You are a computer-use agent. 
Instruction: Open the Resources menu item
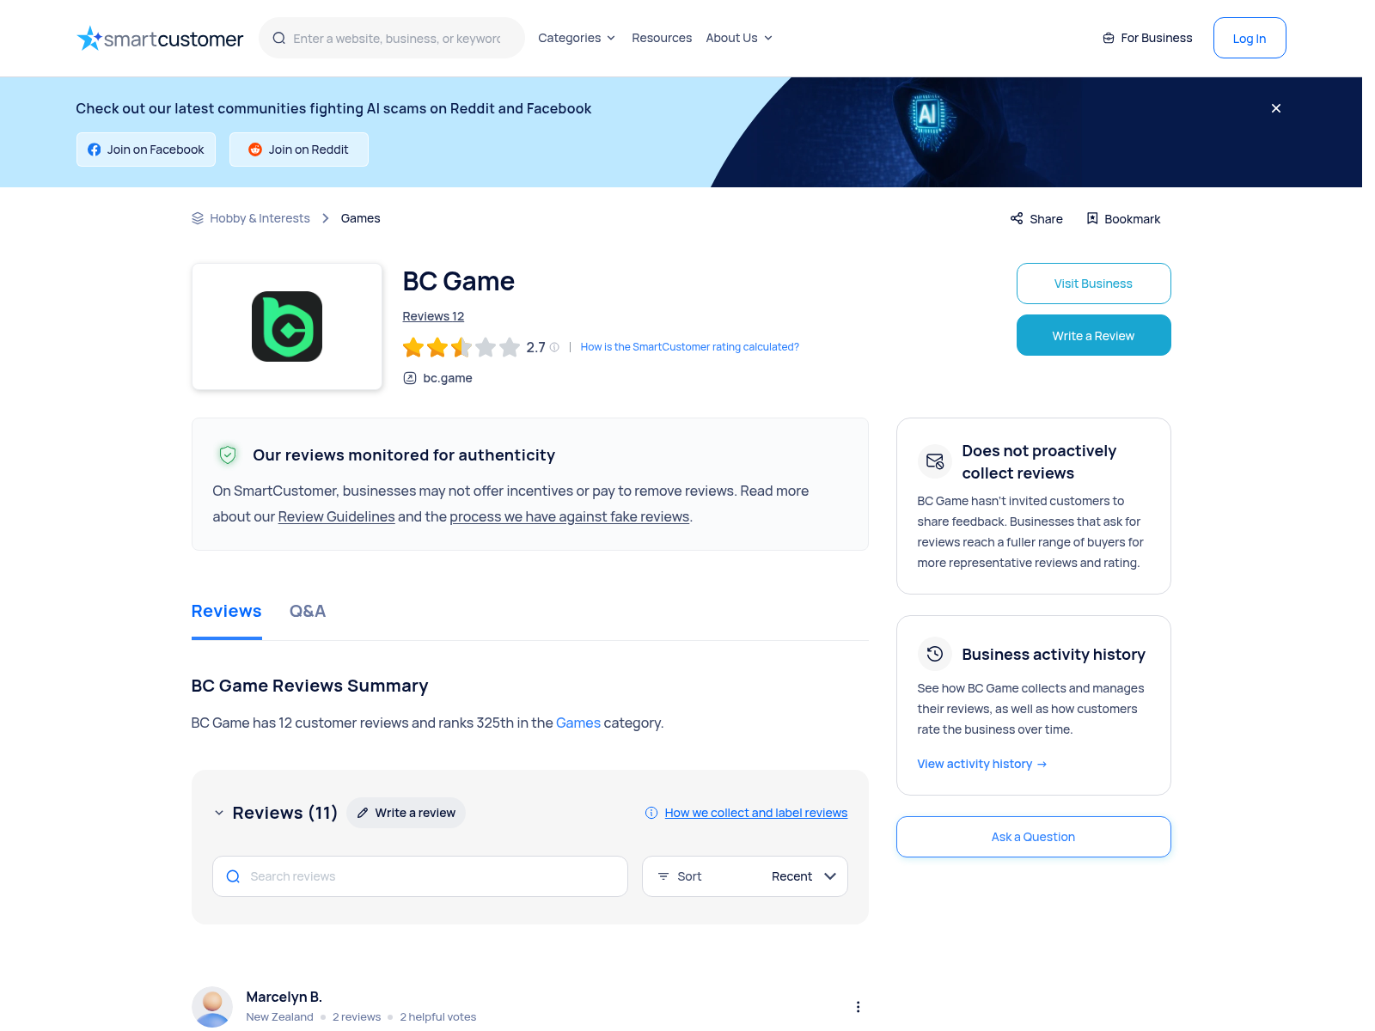662,38
